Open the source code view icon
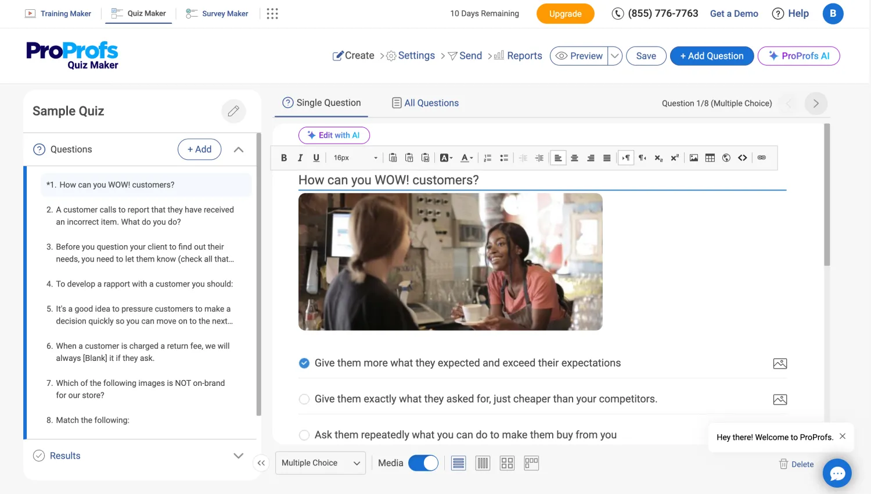 pyautogui.click(x=742, y=157)
